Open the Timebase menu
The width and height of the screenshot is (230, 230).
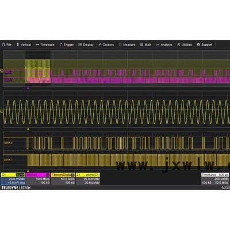point(45,45)
